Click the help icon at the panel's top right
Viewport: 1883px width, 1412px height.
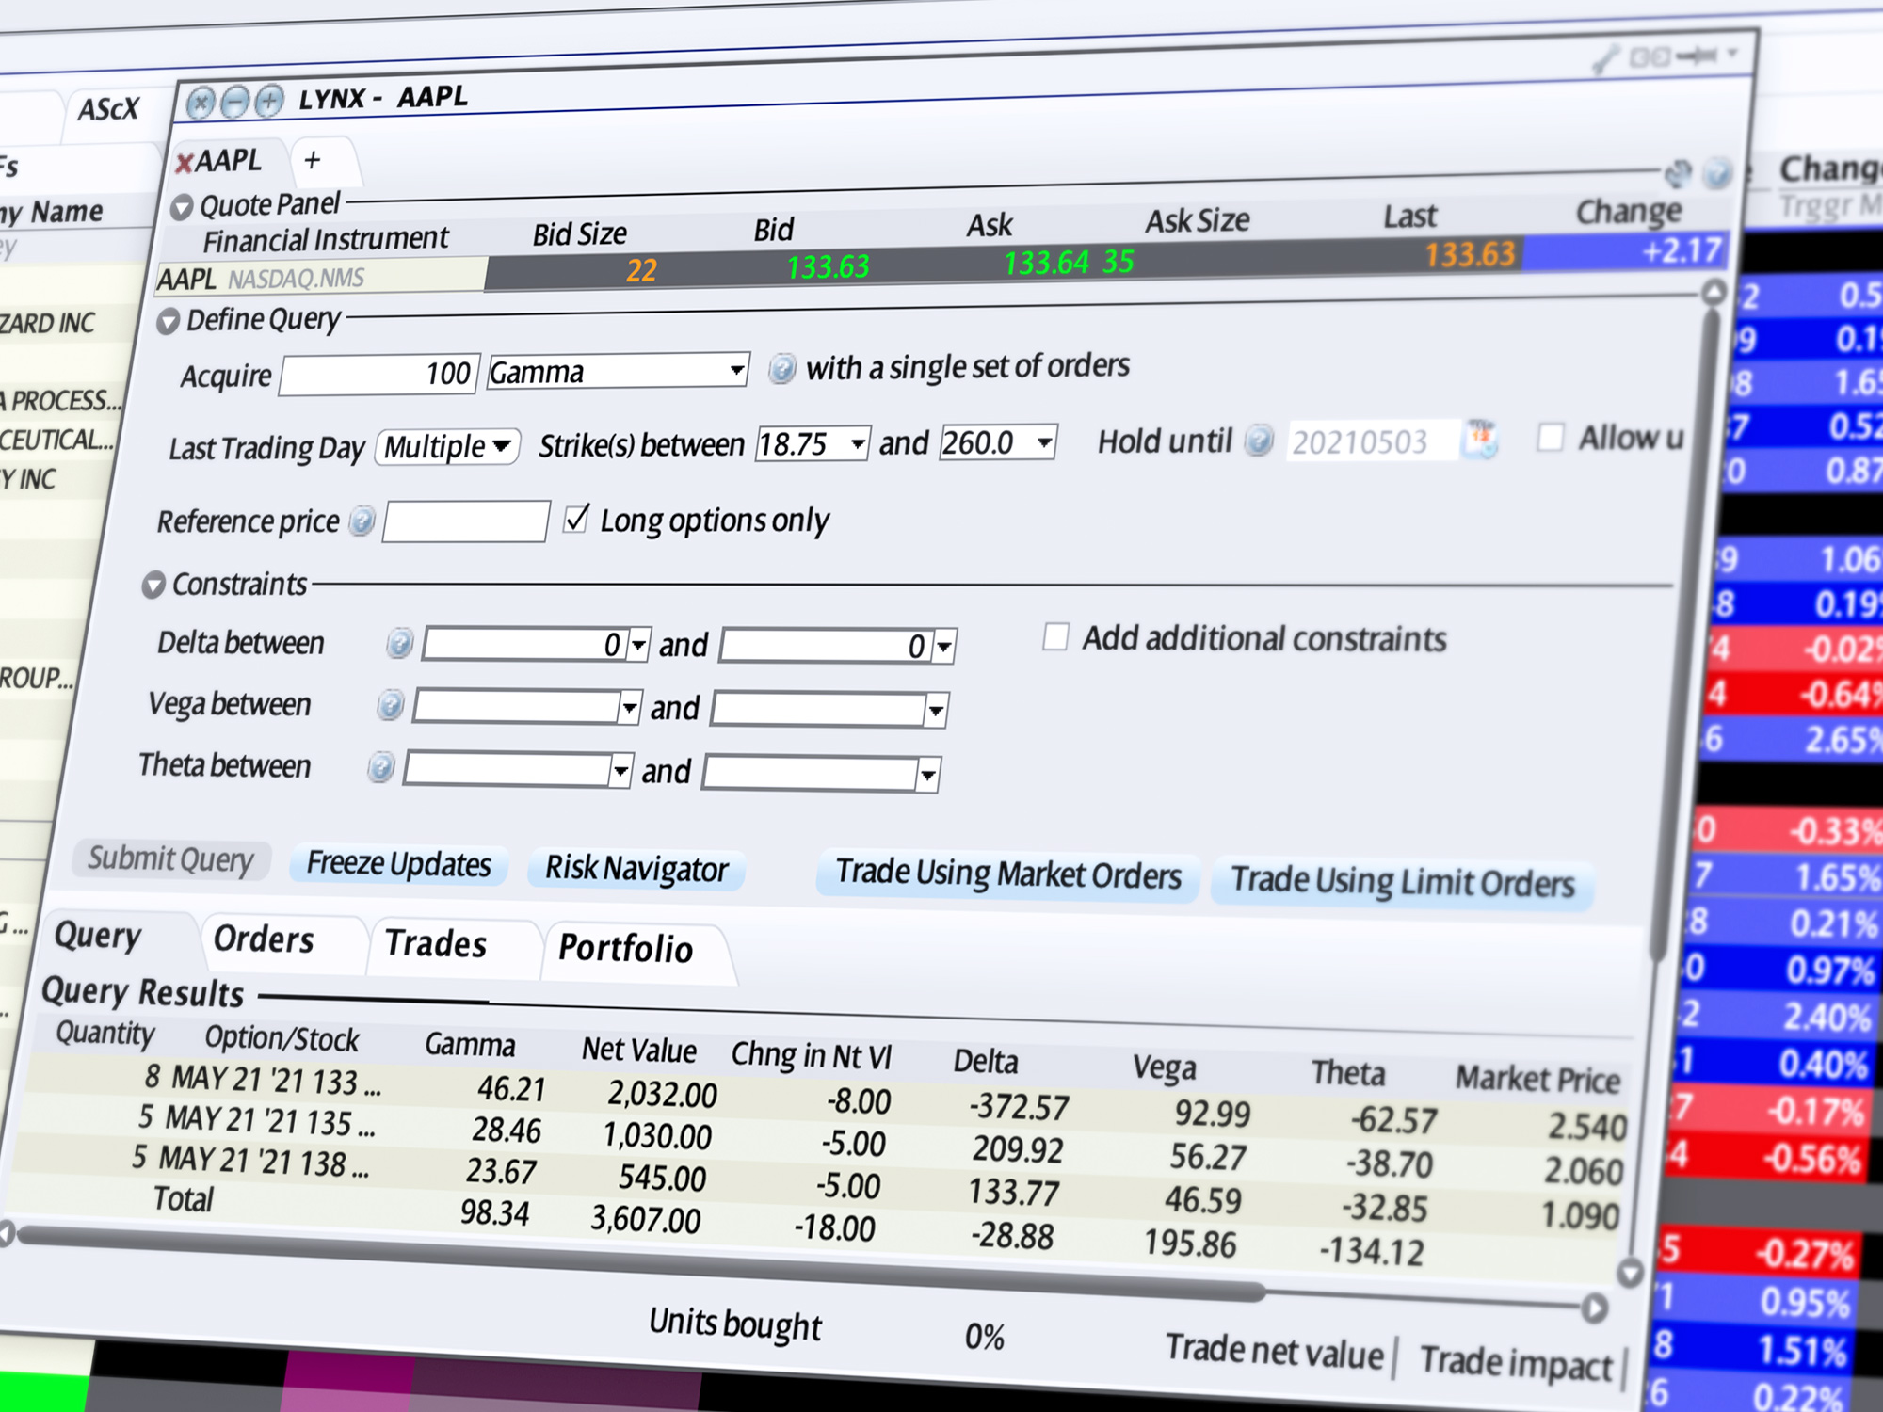point(1718,172)
